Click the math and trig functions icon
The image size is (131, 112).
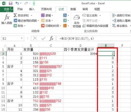[65, 21]
